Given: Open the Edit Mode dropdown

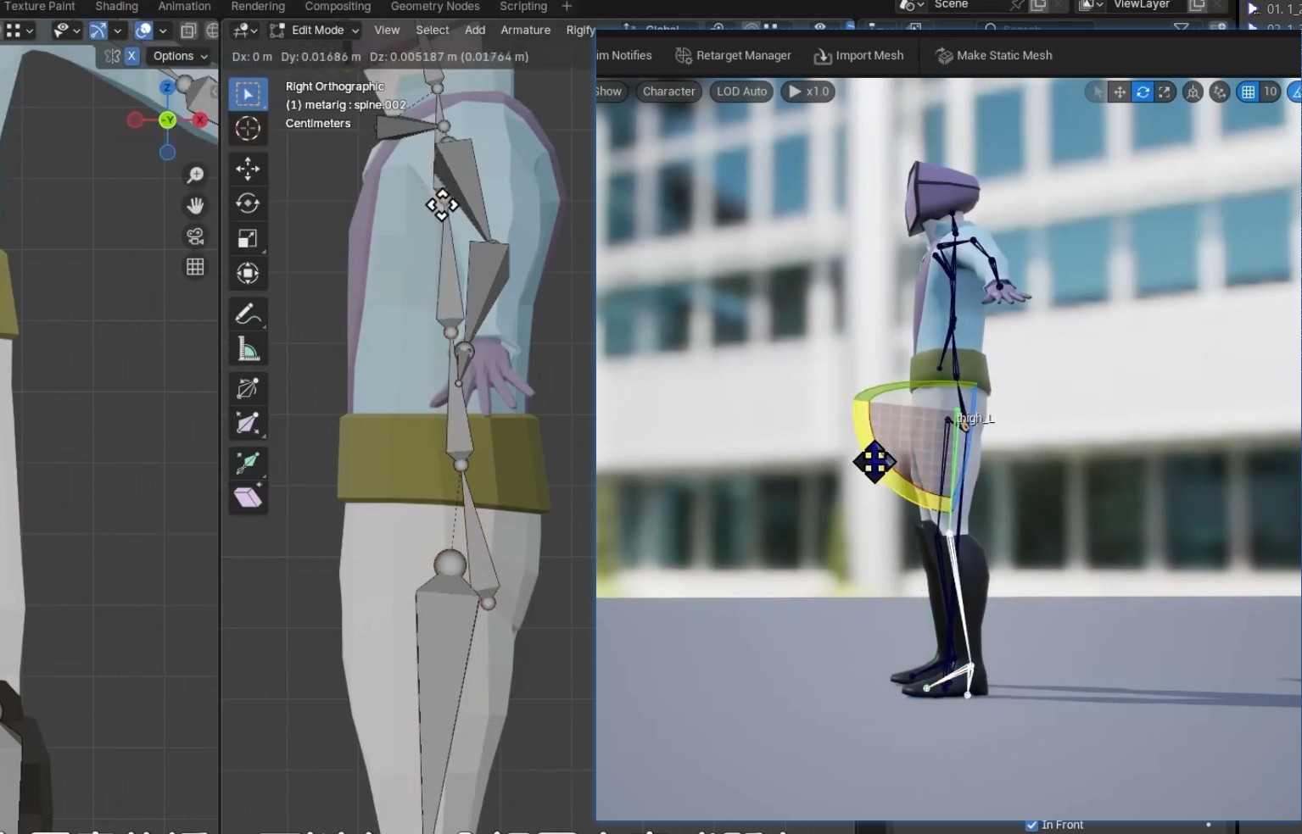Looking at the screenshot, I should (315, 30).
